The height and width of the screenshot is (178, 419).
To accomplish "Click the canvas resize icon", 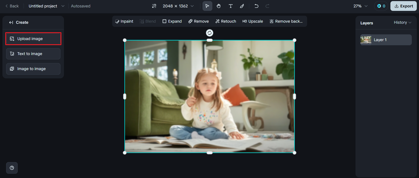I will tap(154, 6).
